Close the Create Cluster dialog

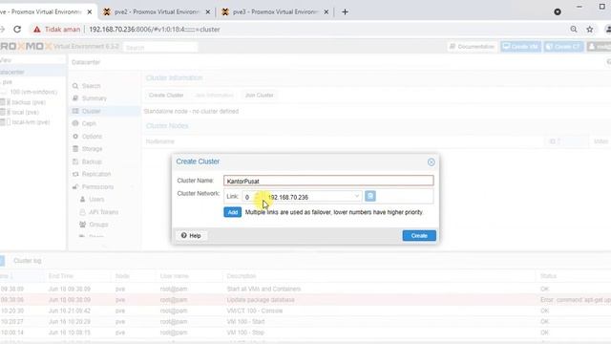click(x=431, y=162)
